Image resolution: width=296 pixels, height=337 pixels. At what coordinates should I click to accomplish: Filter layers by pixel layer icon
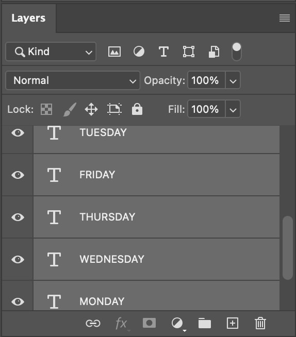114,52
